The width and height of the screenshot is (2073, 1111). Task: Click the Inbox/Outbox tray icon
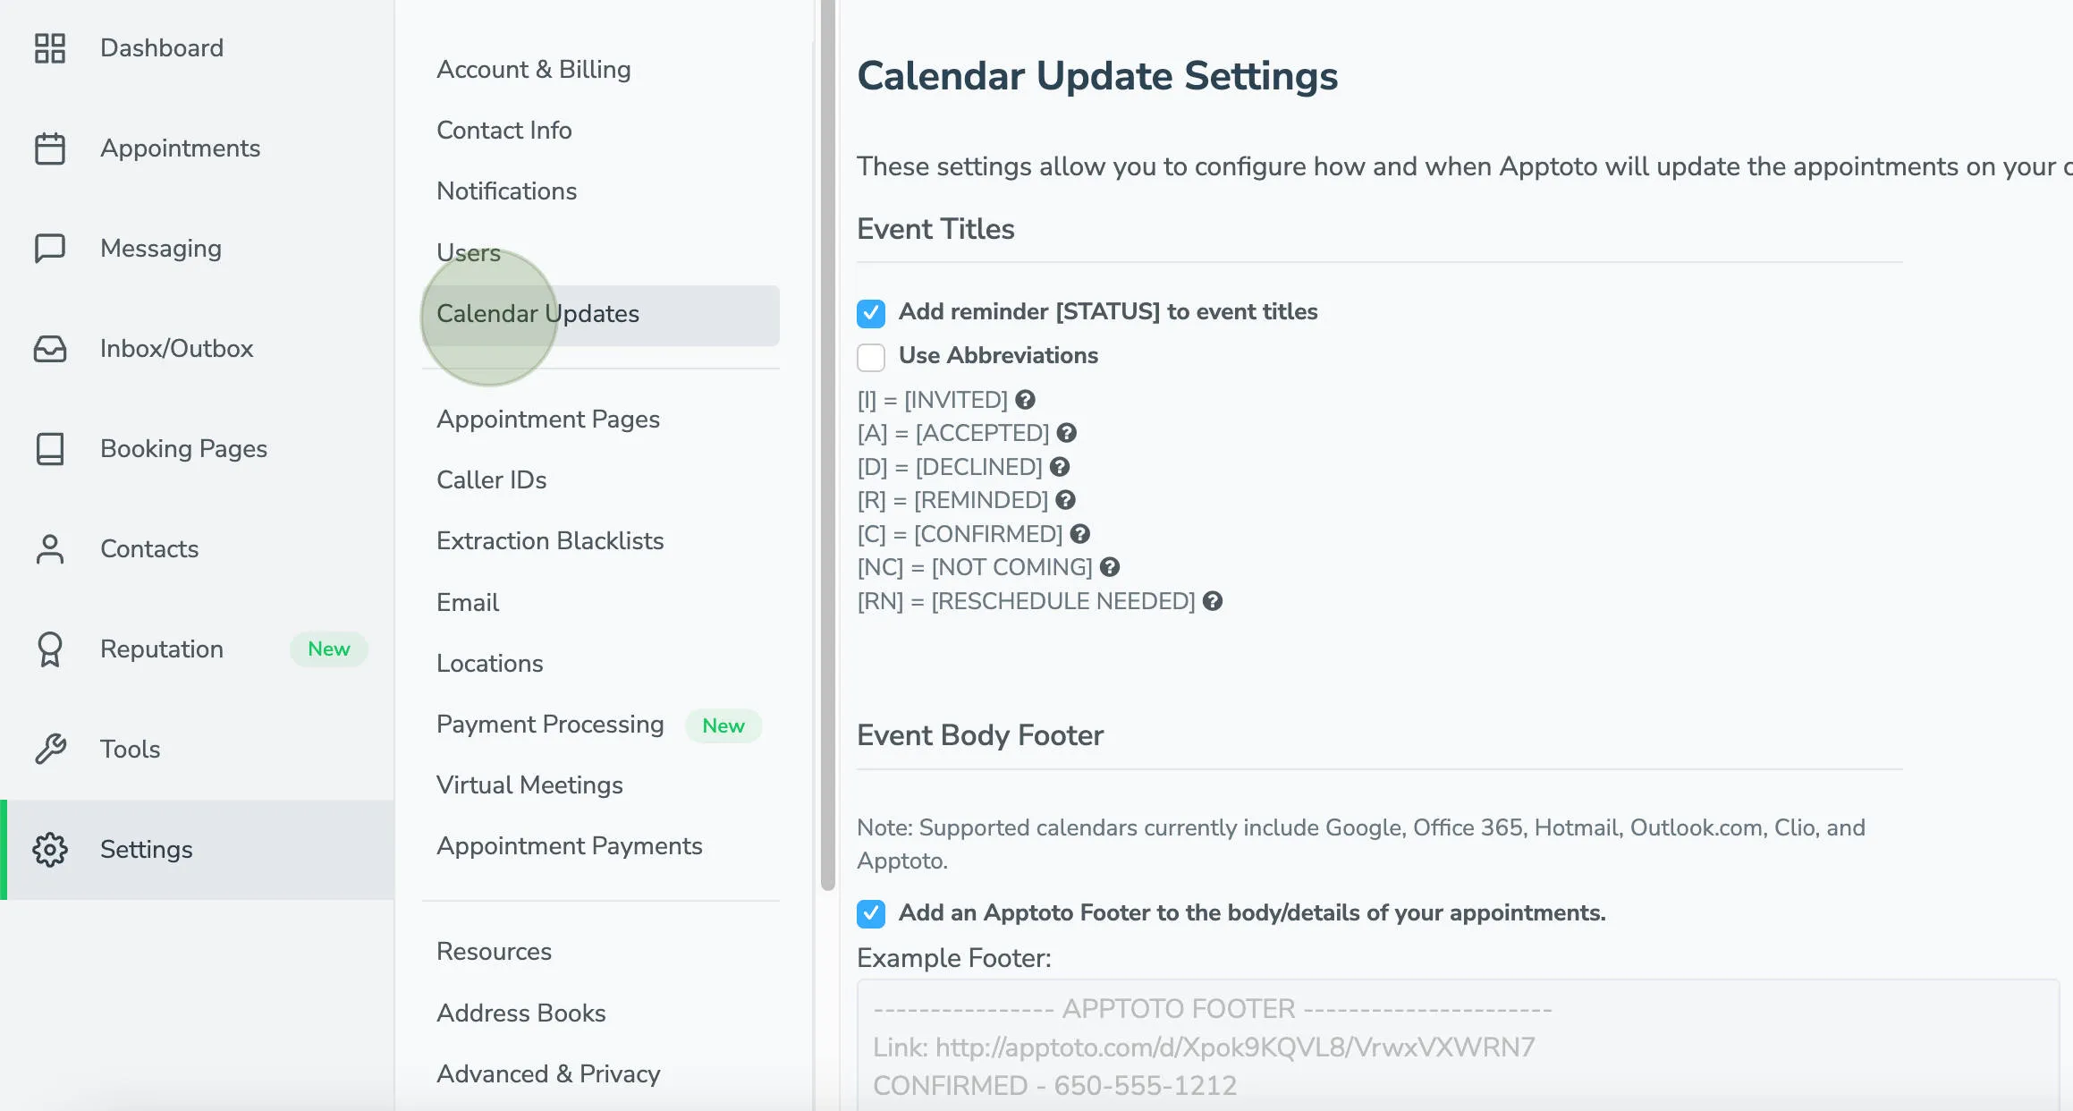(x=49, y=349)
